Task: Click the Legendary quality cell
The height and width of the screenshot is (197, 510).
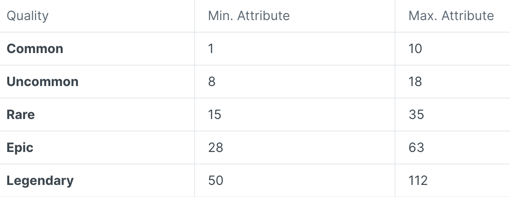Action: tap(40, 181)
